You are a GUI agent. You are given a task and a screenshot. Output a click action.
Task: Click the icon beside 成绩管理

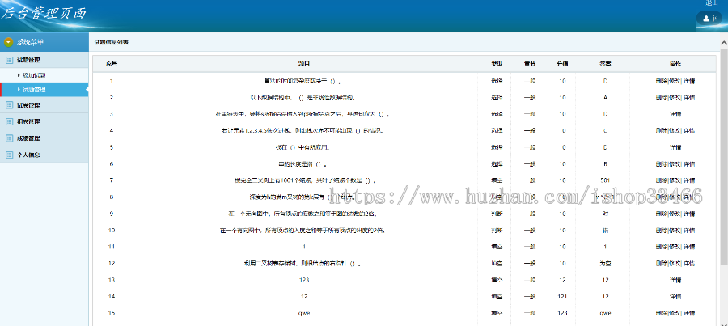(9, 138)
